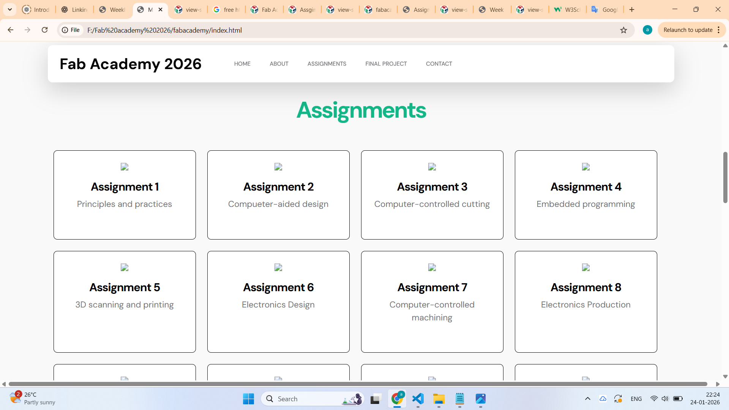Image resolution: width=729 pixels, height=410 pixels.
Task: Go to FINAL PROJECT nav item
Action: [x=386, y=64]
